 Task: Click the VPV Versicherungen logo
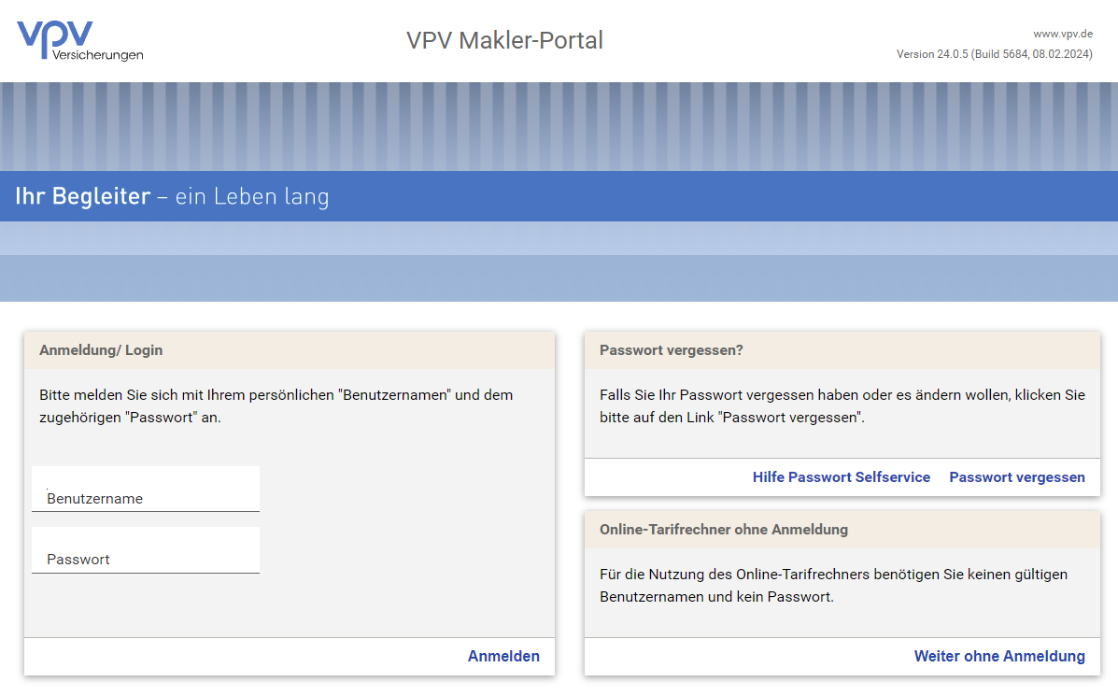(x=80, y=40)
